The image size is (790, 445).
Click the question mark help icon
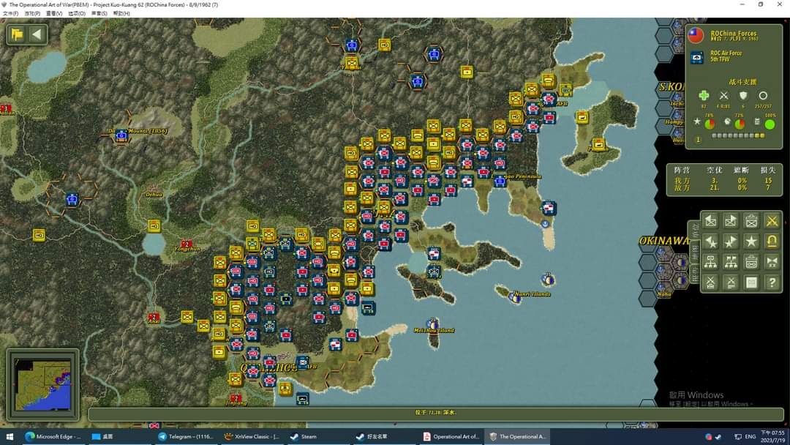[771, 283]
